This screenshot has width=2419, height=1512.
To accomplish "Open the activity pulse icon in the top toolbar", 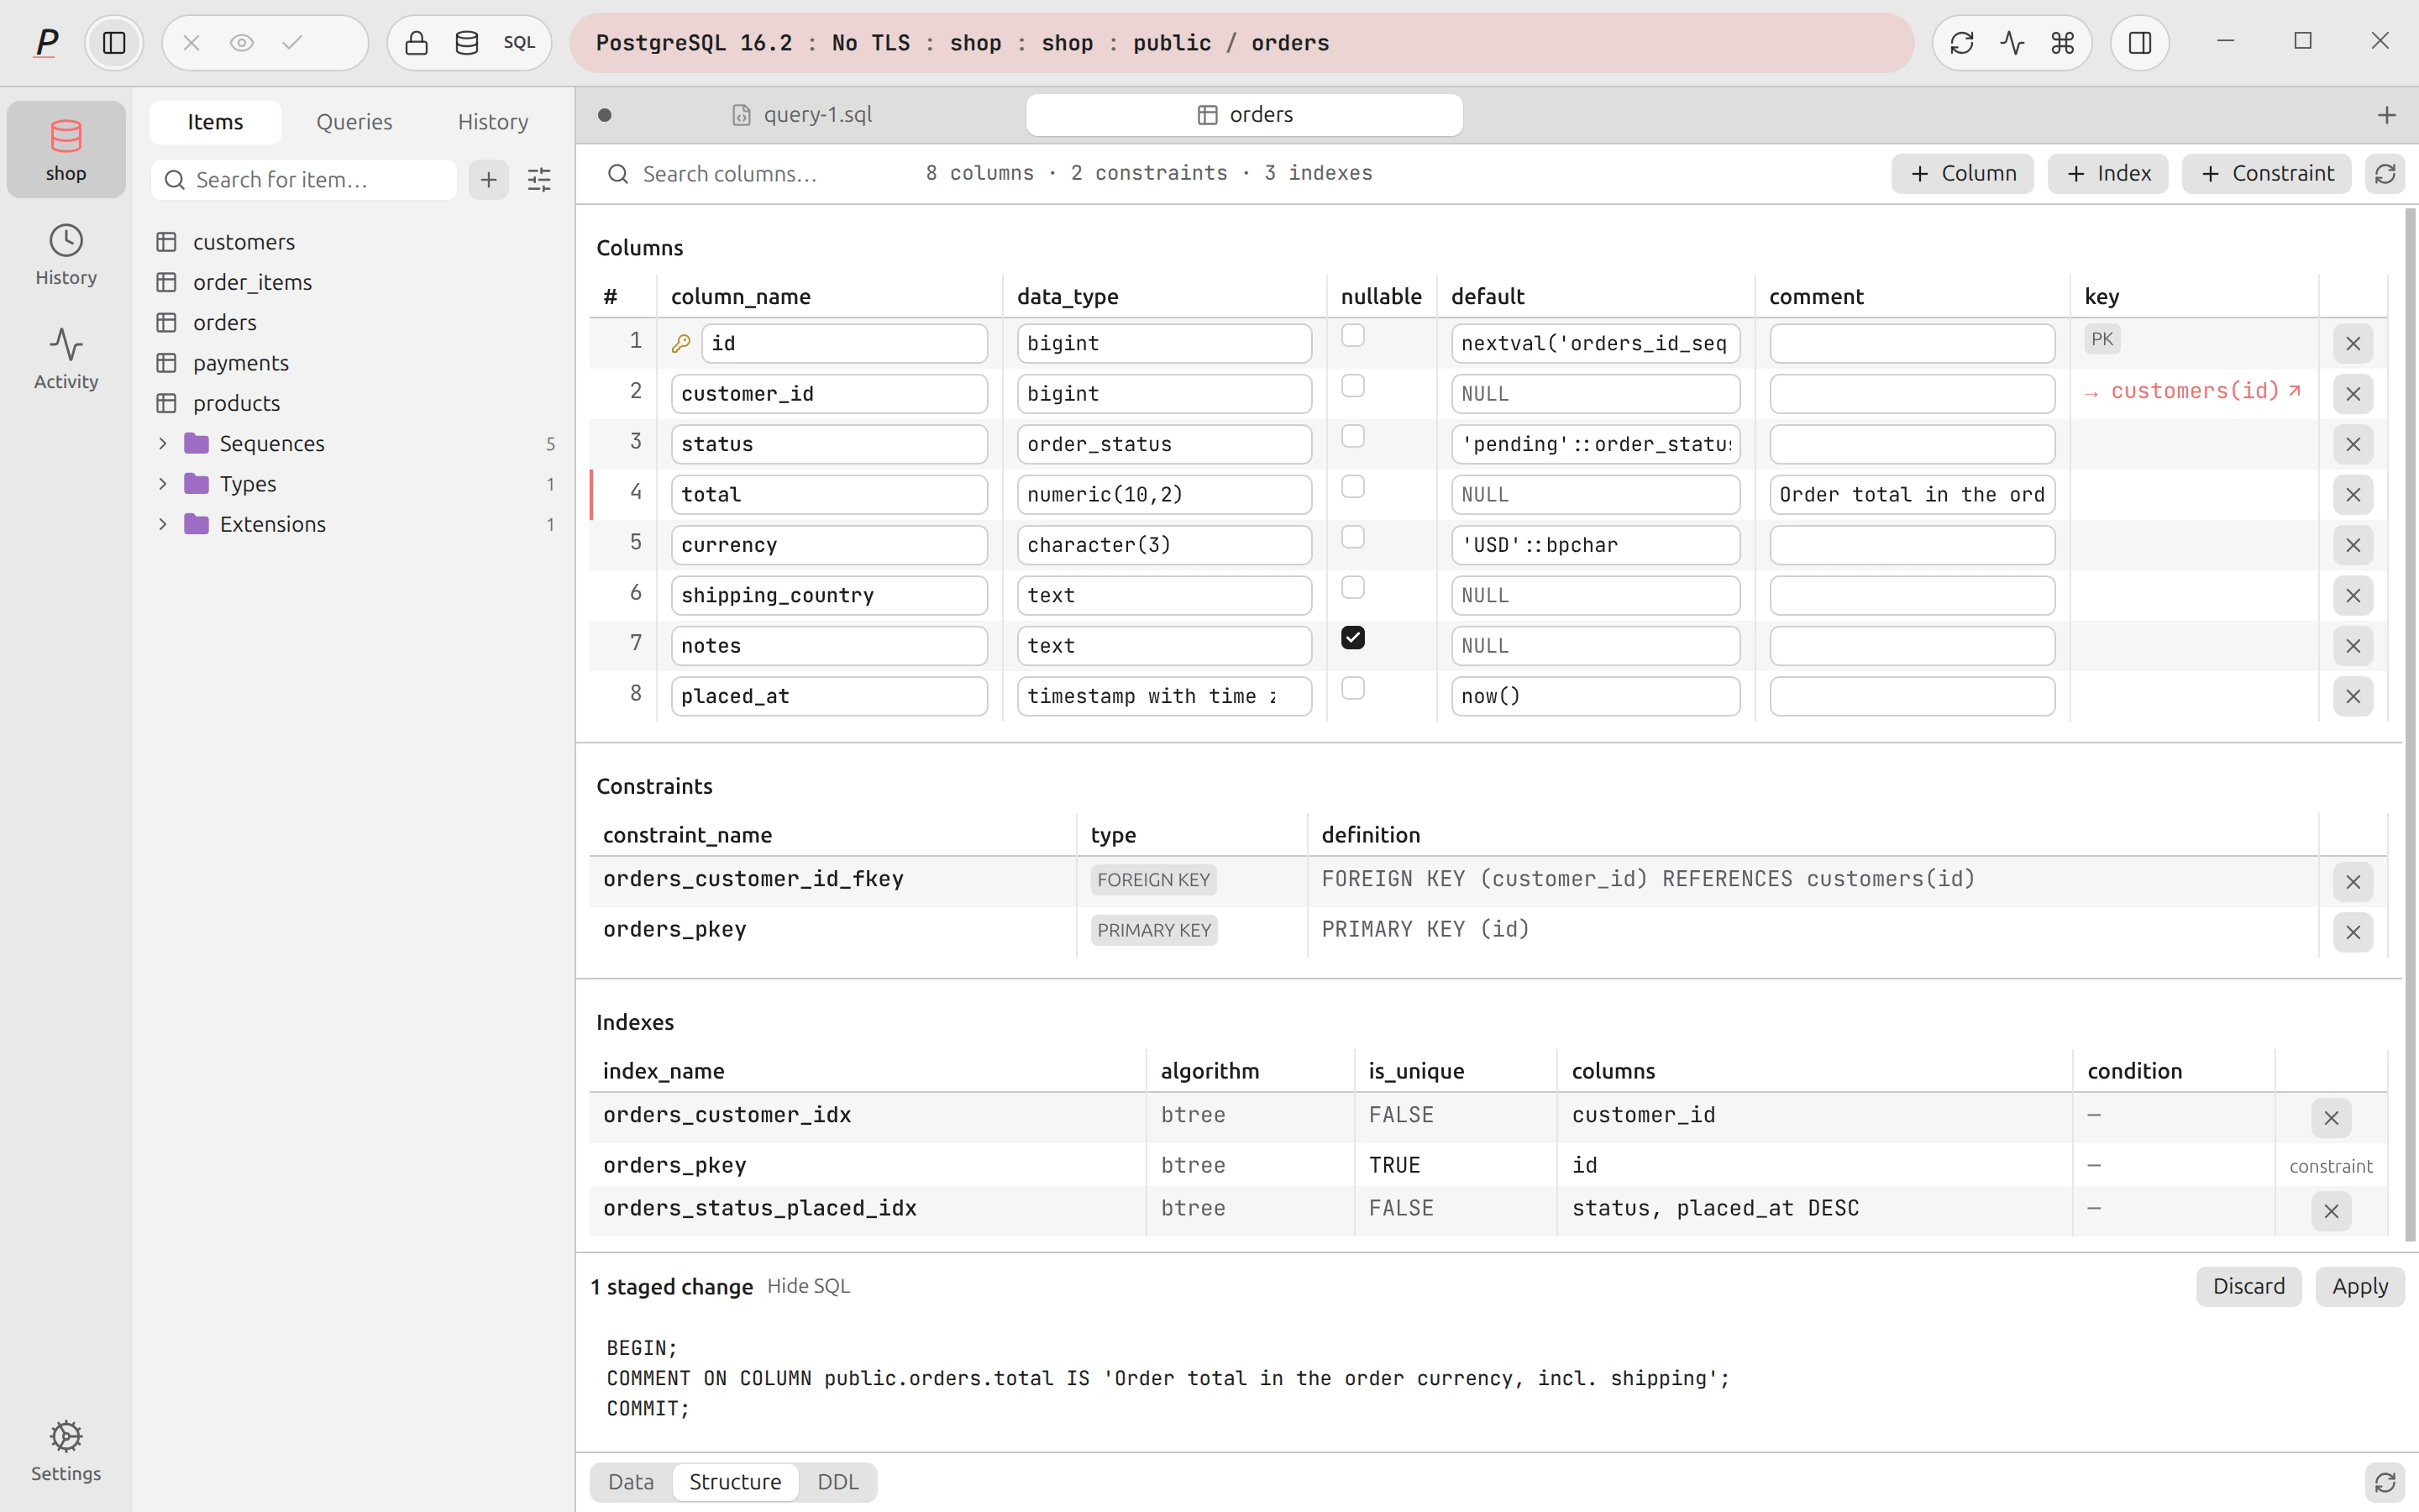I will pyautogui.click(x=2012, y=43).
